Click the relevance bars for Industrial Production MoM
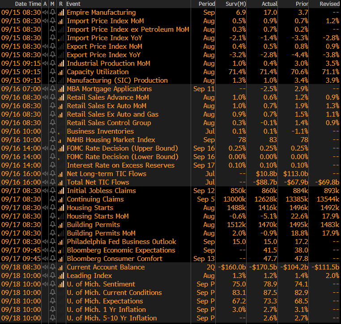 [61, 63]
